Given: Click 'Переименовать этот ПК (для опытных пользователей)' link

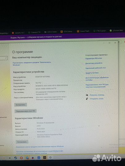Looking at the screenshot, I should coord(97,86).
